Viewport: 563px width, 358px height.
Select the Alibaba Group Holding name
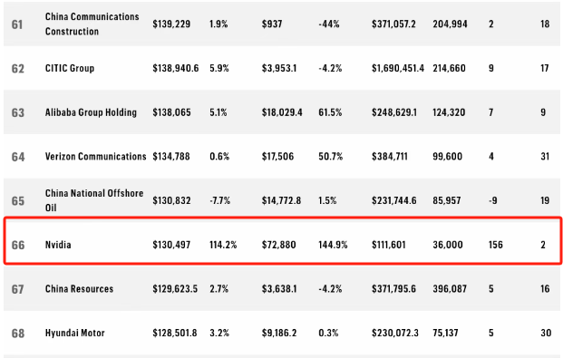91,112
